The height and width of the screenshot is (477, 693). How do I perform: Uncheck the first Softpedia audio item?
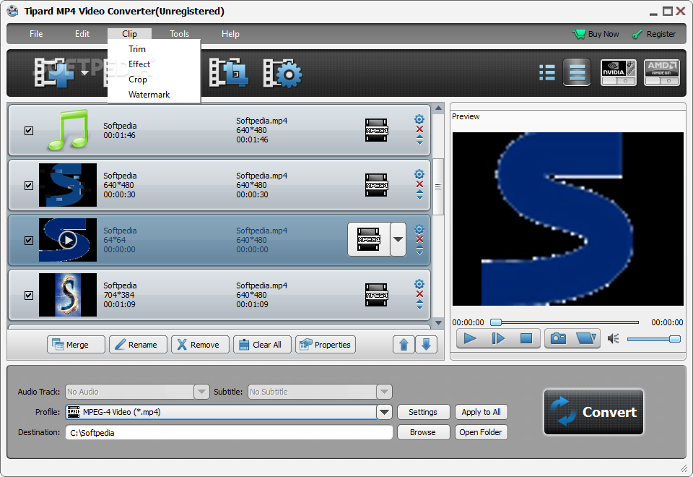29,131
